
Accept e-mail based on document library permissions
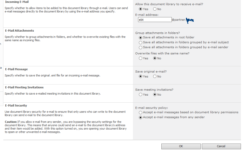pos(140,112)
